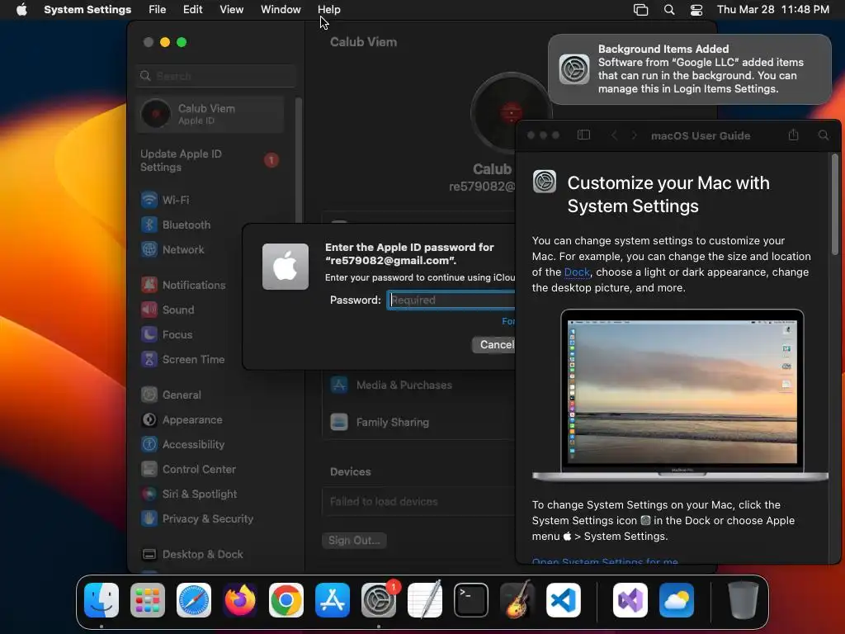Open App Store from the Dock
Image resolution: width=845 pixels, height=634 pixels.
point(333,599)
